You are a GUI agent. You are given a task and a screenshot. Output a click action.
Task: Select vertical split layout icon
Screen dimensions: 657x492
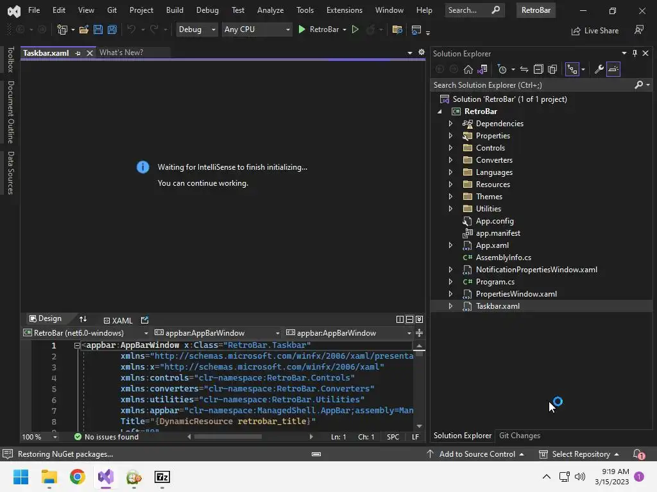[x=400, y=320]
